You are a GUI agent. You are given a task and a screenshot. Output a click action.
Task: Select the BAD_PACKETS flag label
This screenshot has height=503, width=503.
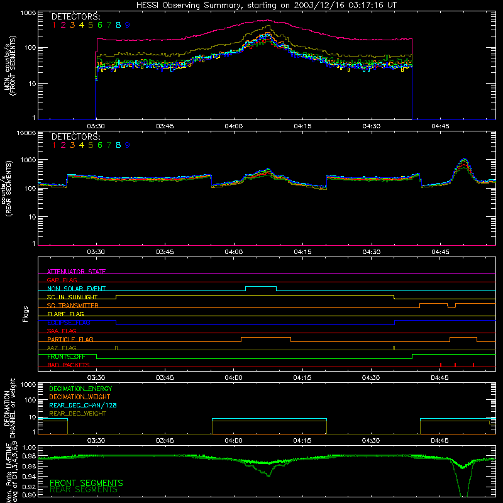pos(69,365)
